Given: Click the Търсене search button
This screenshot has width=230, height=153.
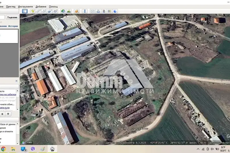Looking at the screenshot, I should 12,17.
